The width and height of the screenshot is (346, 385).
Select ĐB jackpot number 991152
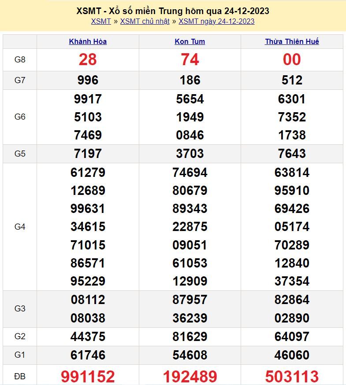point(88,376)
